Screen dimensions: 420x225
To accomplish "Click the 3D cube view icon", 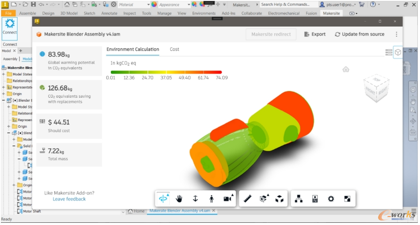I will tap(398, 52).
